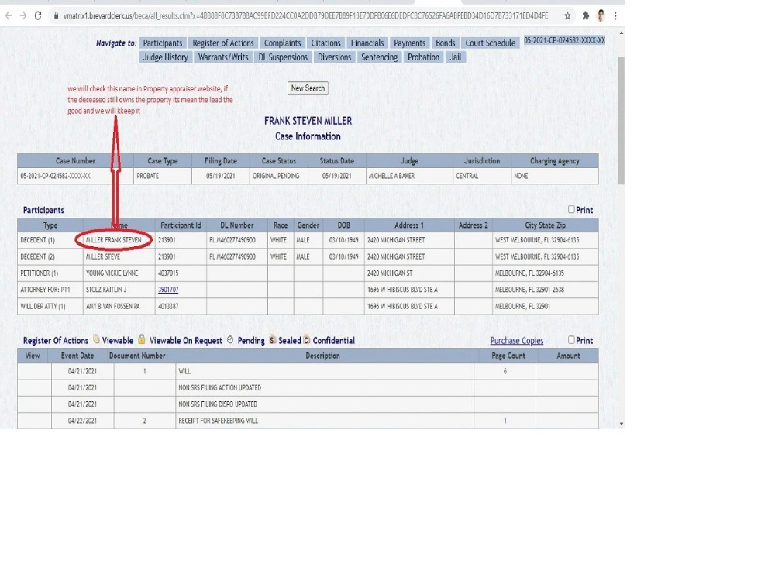This screenshot has width=775, height=581.
Task: Click NON SRS FILING ACTION UPDATED row
Action: coord(308,388)
